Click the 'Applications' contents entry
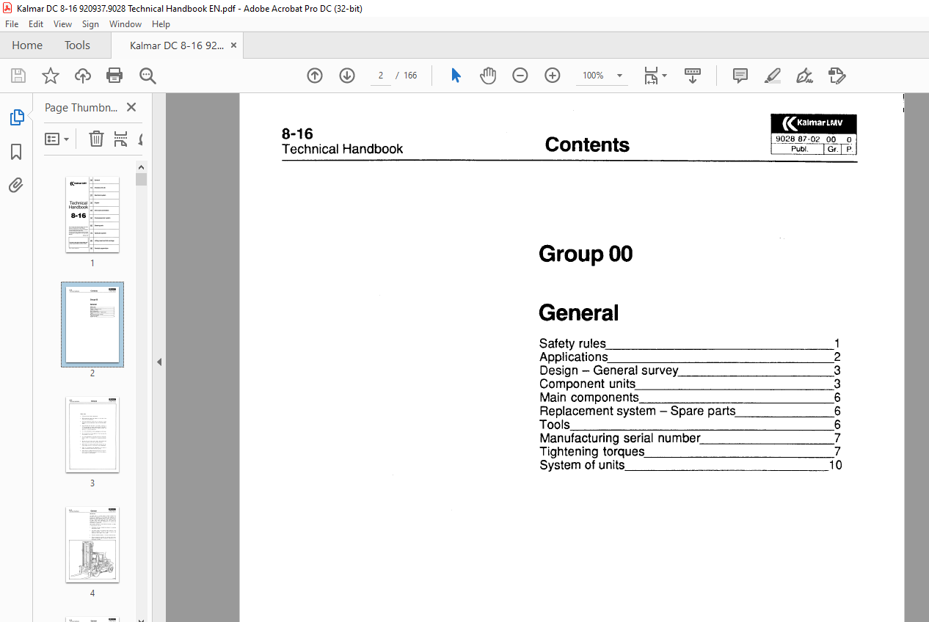Screen dimensions: 929x622 [690, 357]
